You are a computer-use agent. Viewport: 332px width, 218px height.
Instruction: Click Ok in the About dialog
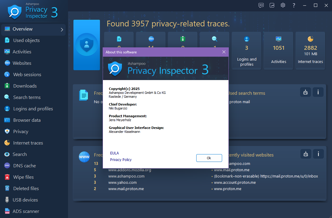coord(209,158)
